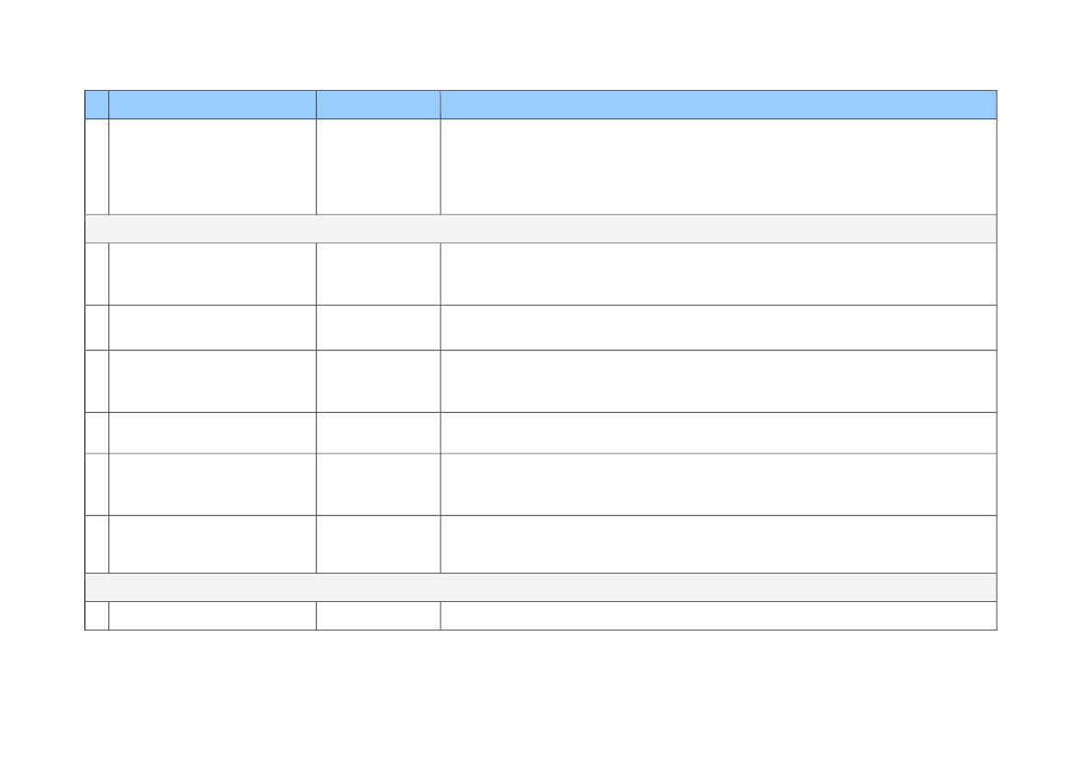This screenshot has width=1073, height=759.
Task: Click the third-column cell of the tallest row
Action: point(377,166)
